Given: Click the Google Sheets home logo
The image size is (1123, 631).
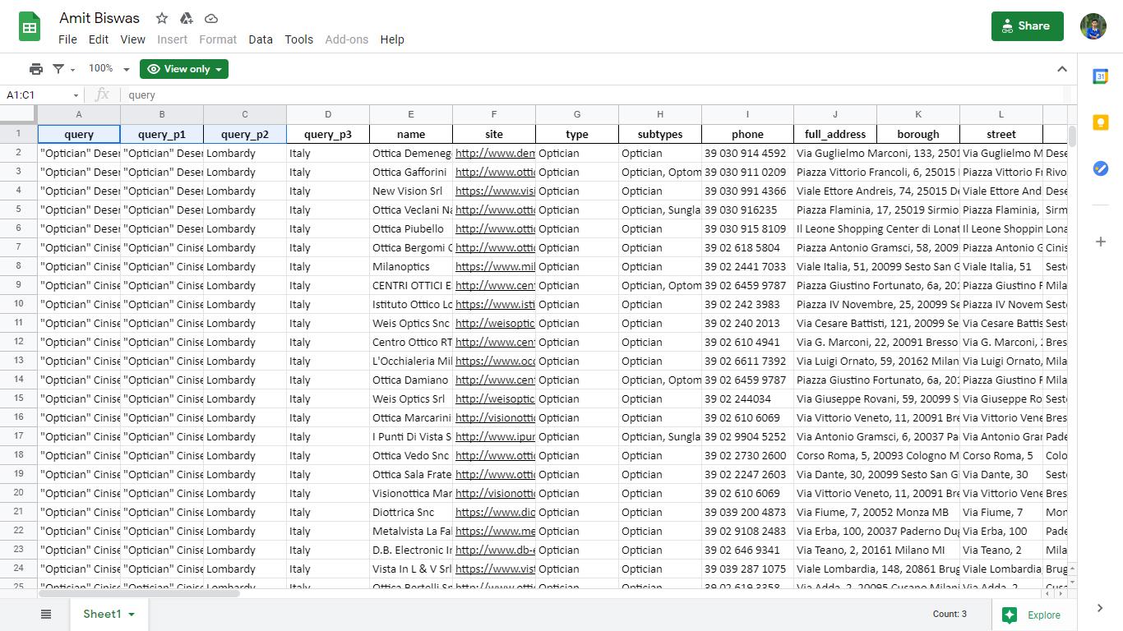Looking at the screenshot, I should coord(30,27).
